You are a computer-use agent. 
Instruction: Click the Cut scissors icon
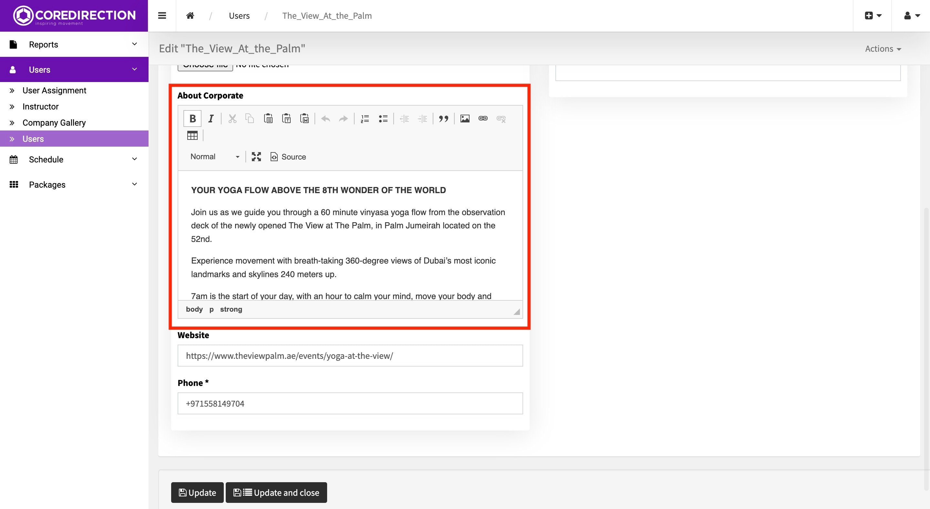coord(232,119)
